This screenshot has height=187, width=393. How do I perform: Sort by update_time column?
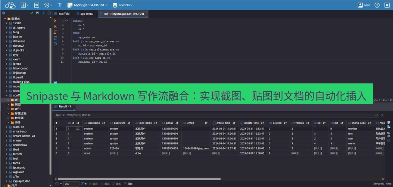point(262,123)
